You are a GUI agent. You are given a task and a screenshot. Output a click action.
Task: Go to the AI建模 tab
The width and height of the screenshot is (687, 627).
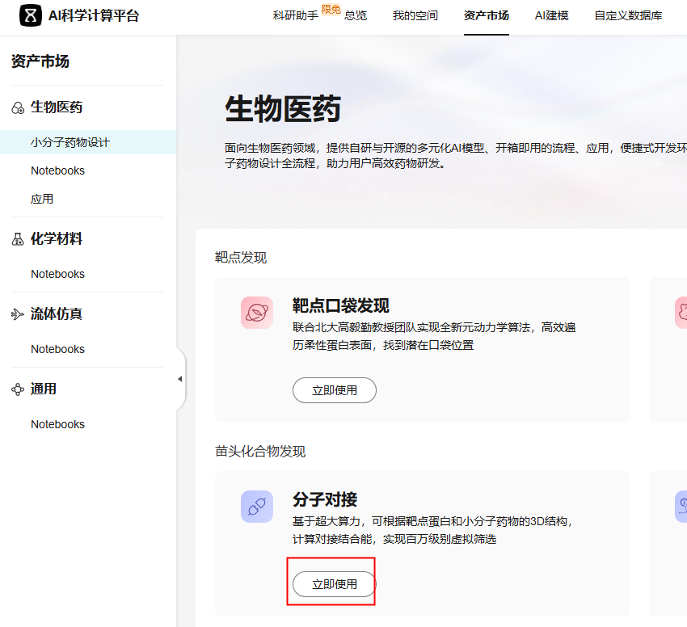click(552, 15)
